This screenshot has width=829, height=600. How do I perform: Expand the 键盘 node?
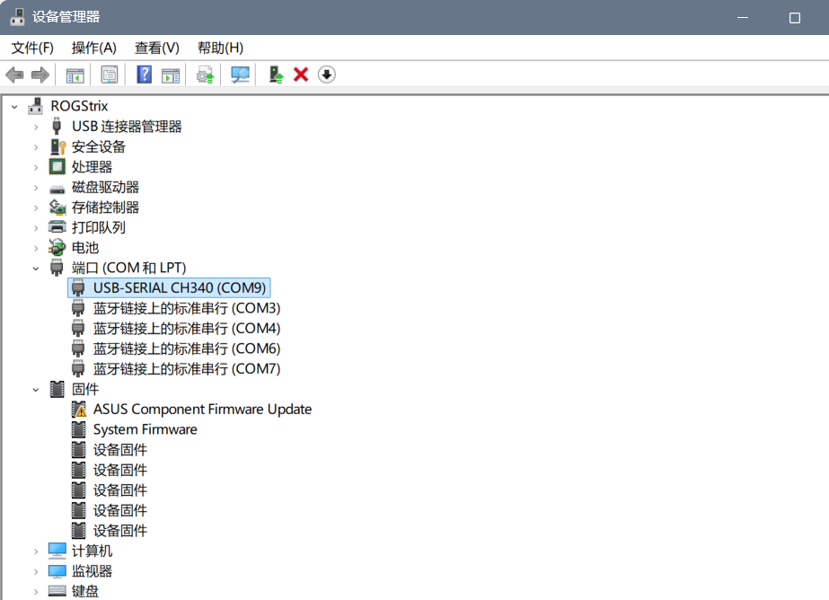click(x=36, y=592)
